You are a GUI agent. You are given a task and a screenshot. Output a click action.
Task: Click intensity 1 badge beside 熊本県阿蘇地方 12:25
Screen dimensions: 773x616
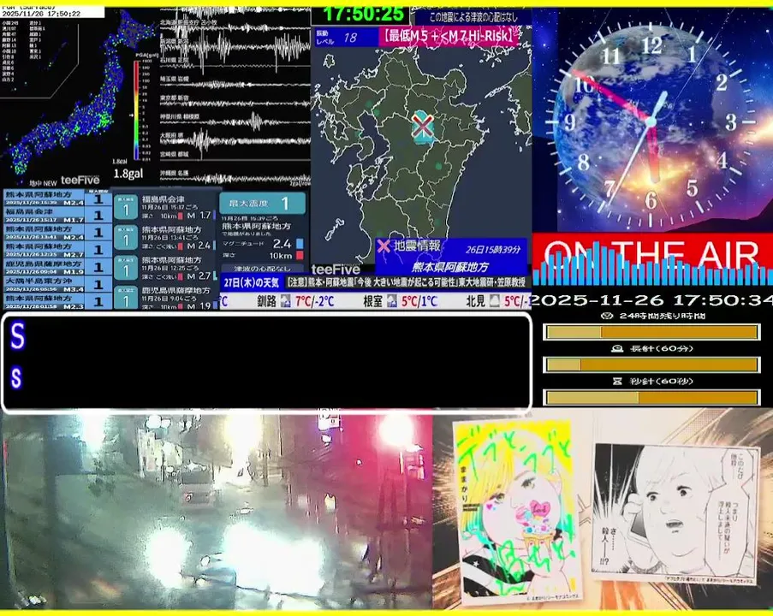pos(125,268)
